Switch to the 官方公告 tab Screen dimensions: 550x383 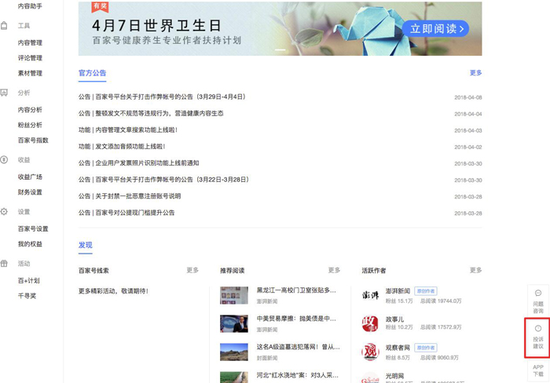(x=92, y=73)
